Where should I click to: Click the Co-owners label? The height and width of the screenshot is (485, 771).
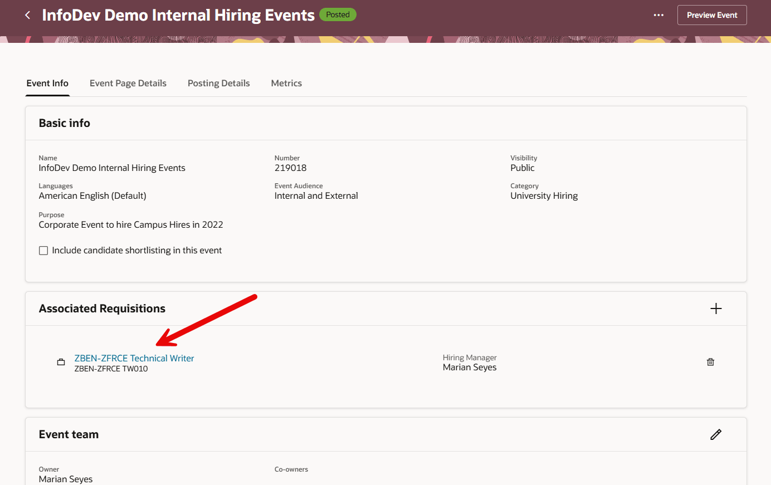291,469
